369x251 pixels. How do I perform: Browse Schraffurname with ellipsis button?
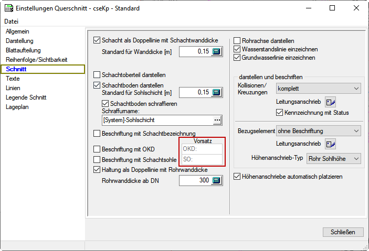[217, 121]
